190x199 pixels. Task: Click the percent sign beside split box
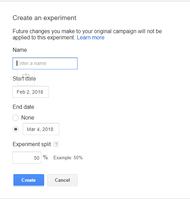pyautogui.click(x=46, y=158)
